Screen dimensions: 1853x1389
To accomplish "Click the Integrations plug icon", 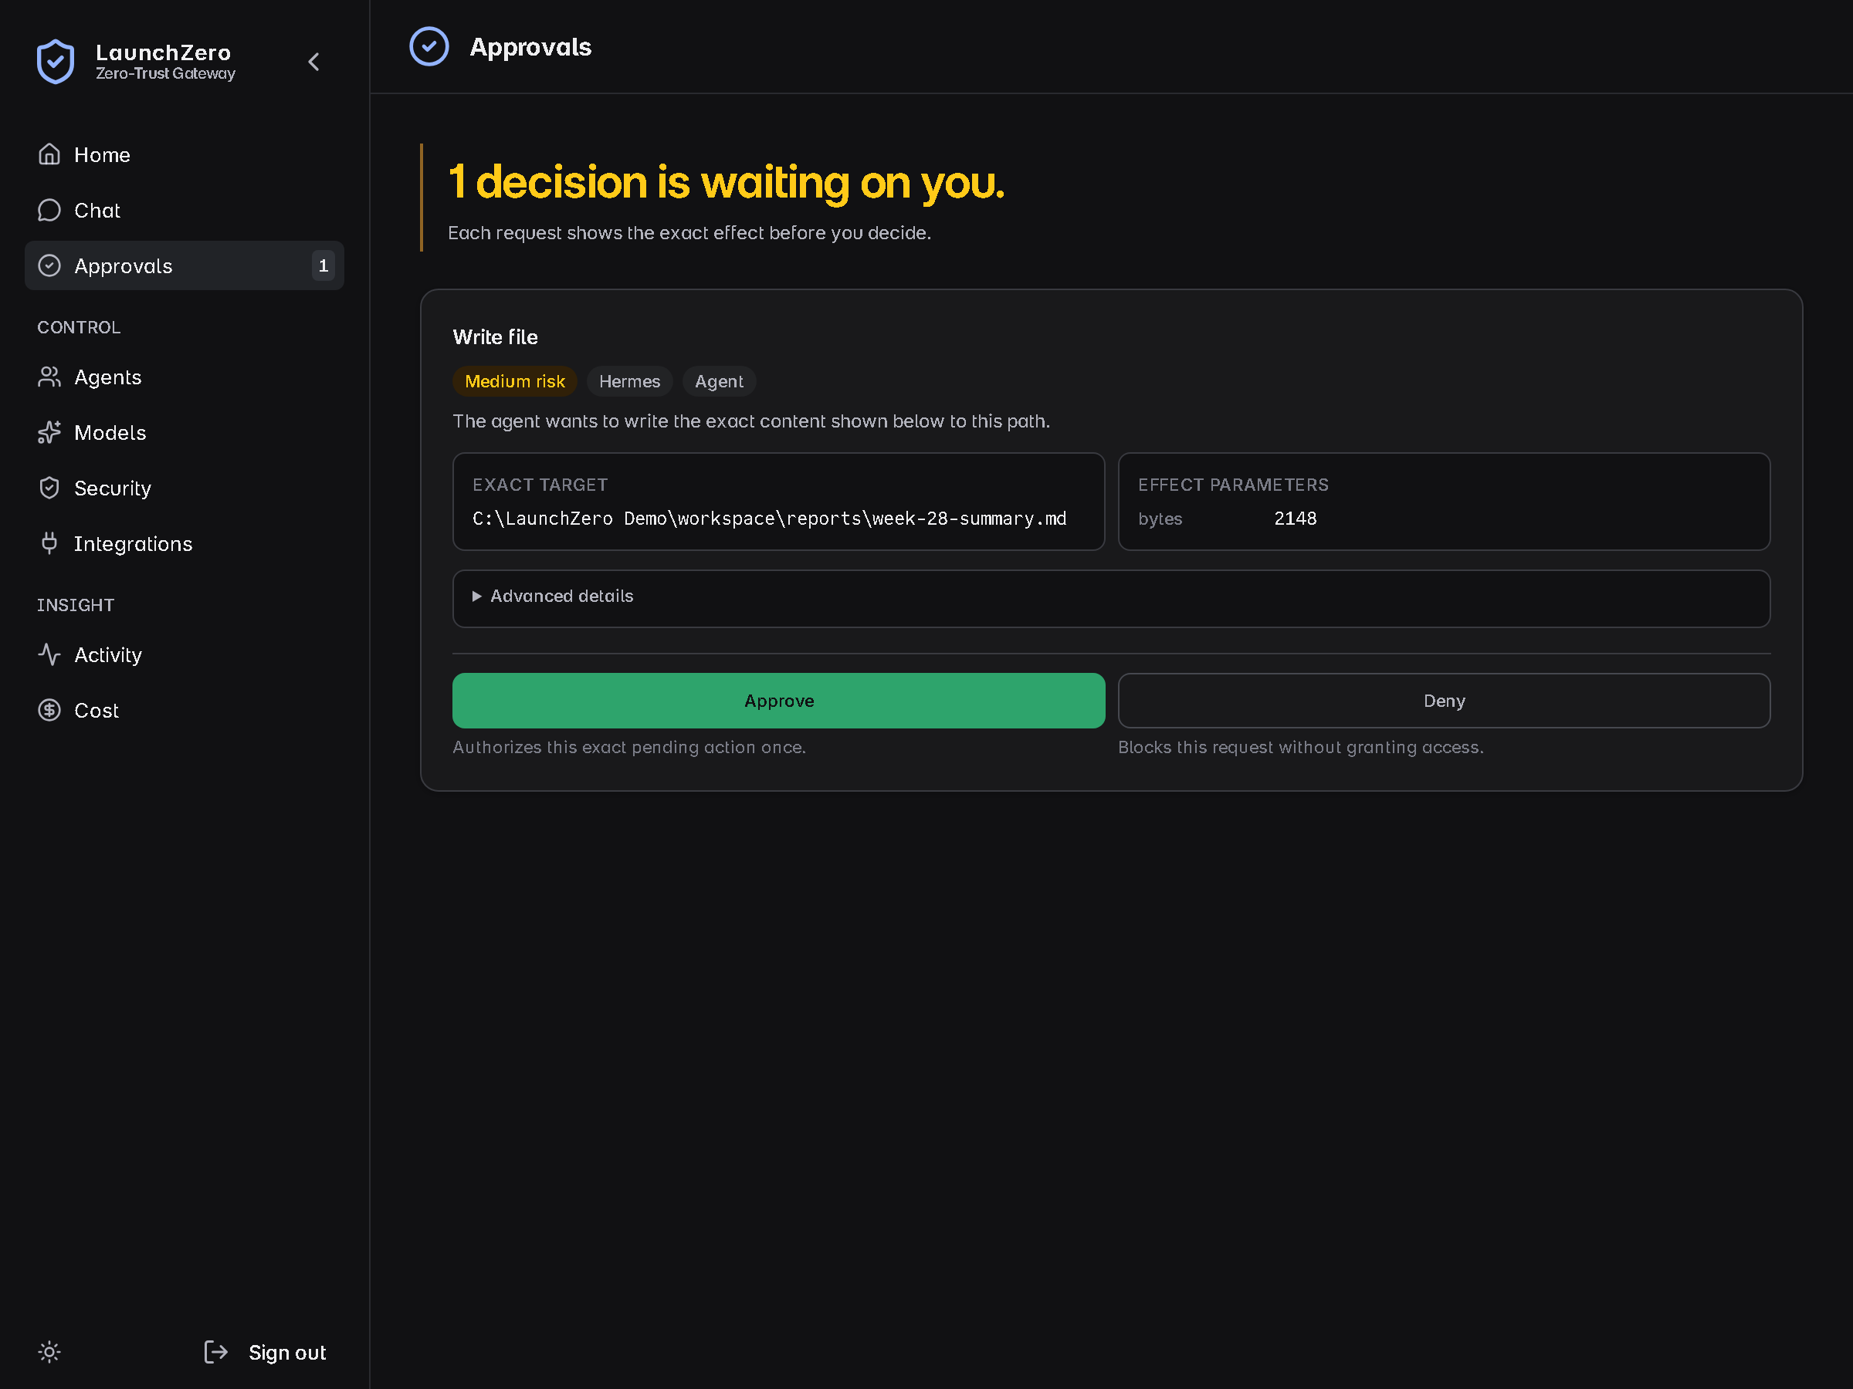I will pos(49,543).
